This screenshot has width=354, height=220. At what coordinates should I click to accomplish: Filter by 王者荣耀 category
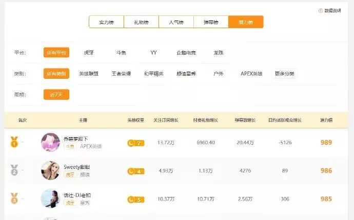click(121, 74)
